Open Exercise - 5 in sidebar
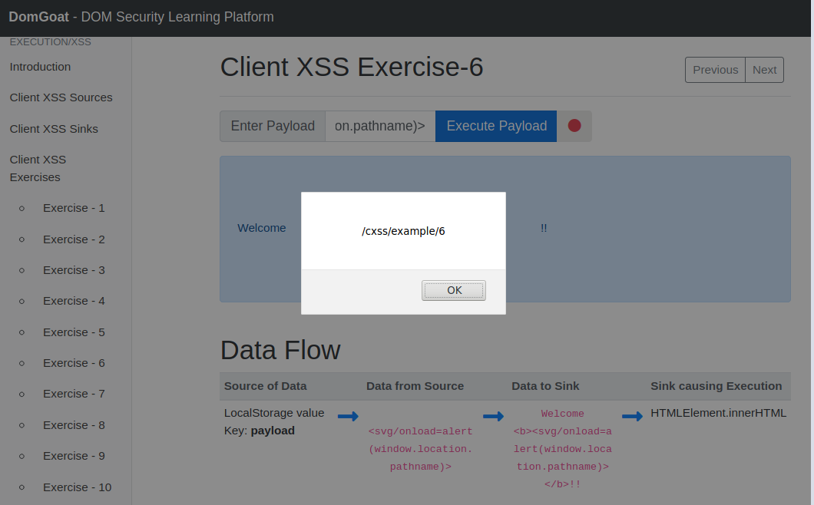814x505 pixels. coord(74,332)
